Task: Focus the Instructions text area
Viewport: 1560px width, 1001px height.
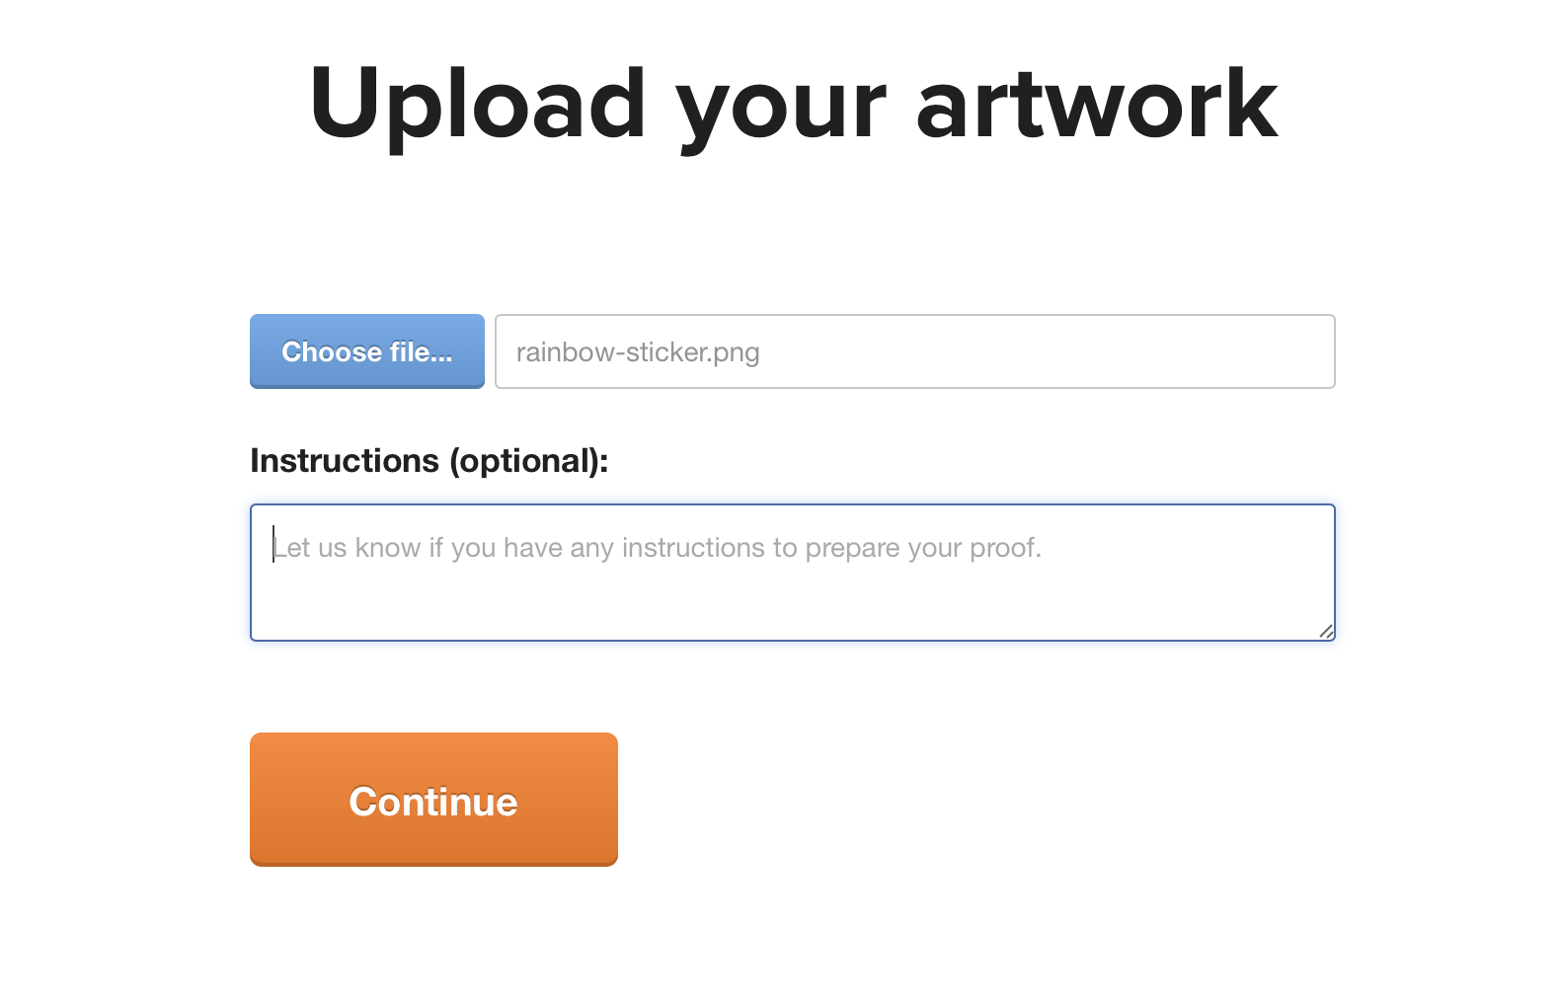Action: coord(792,573)
